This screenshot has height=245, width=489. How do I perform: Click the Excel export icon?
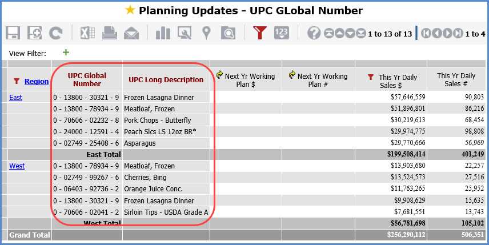click(x=87, y=33)
